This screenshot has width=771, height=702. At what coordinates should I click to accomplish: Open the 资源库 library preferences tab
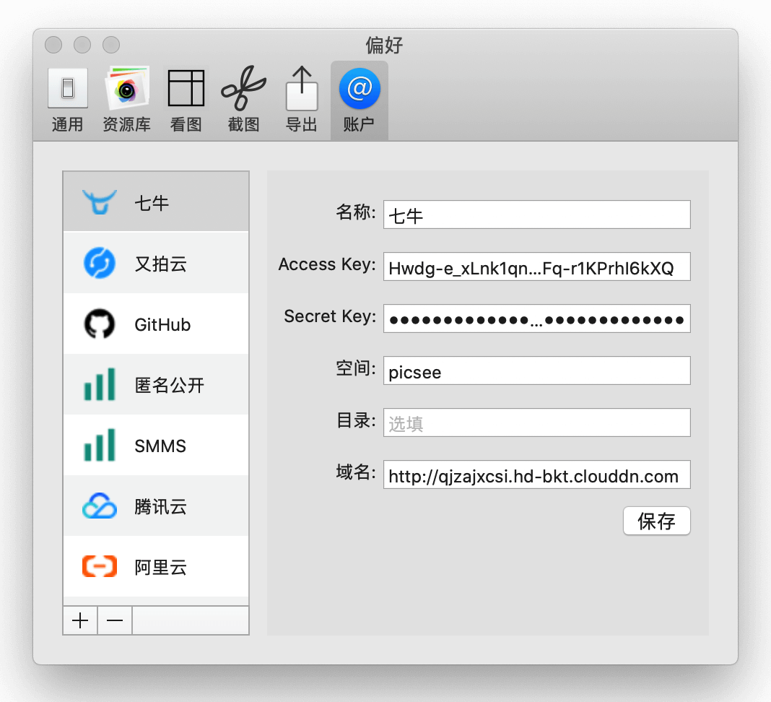point(127,100)
